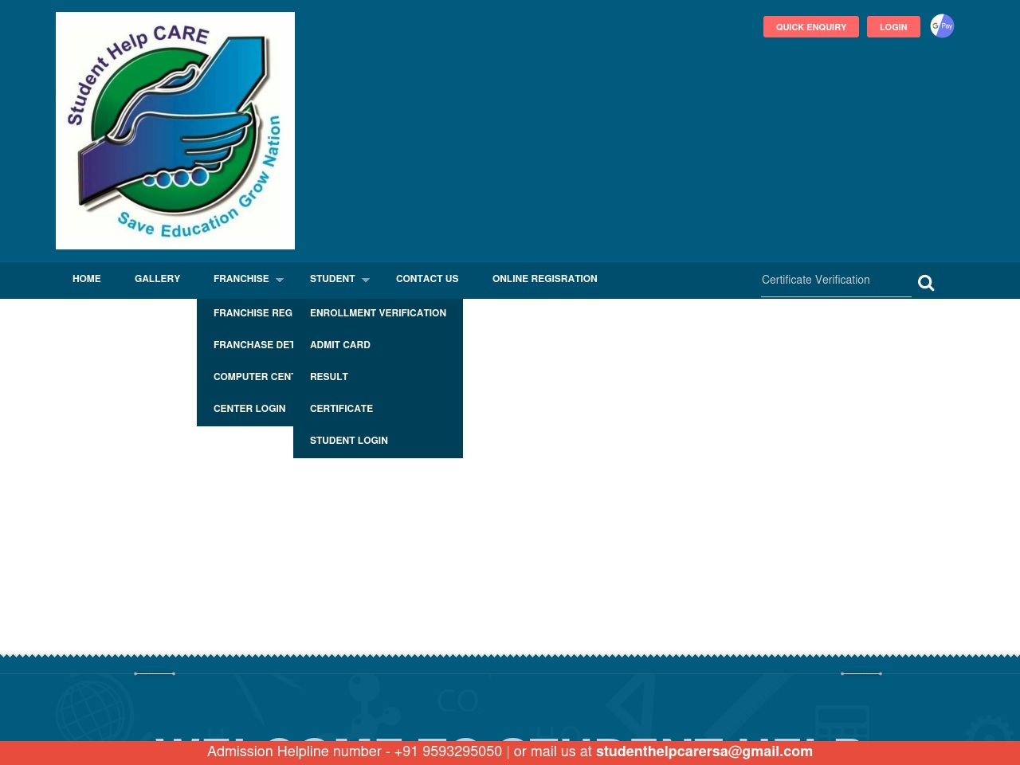Click the helpline number +91 9593295050
This screenshot has height=765, width=1020.
tap(448, 751)
